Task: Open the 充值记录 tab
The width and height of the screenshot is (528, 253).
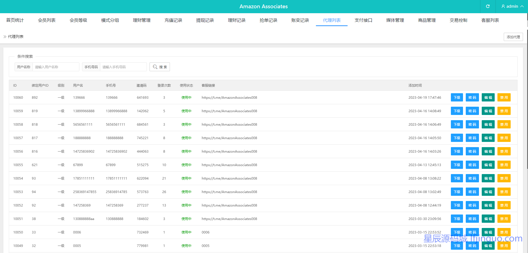Action: 173,20
